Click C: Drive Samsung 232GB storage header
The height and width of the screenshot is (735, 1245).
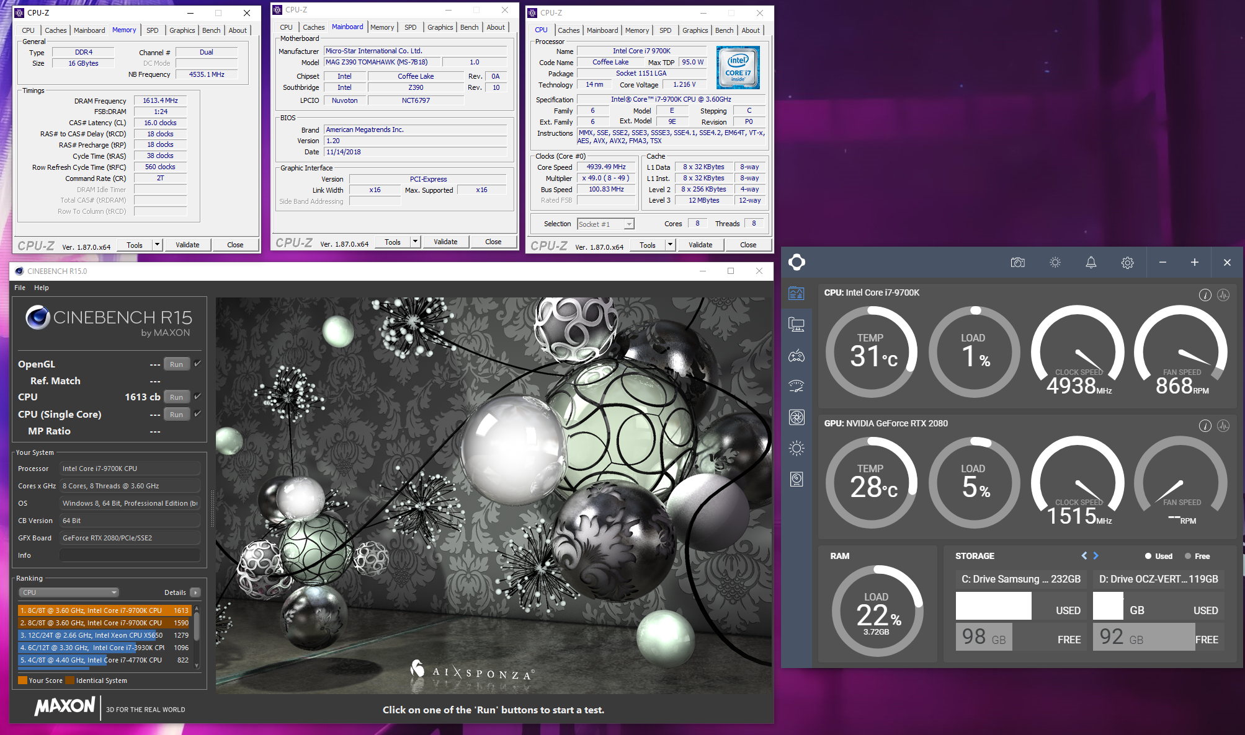point(1021,579)
